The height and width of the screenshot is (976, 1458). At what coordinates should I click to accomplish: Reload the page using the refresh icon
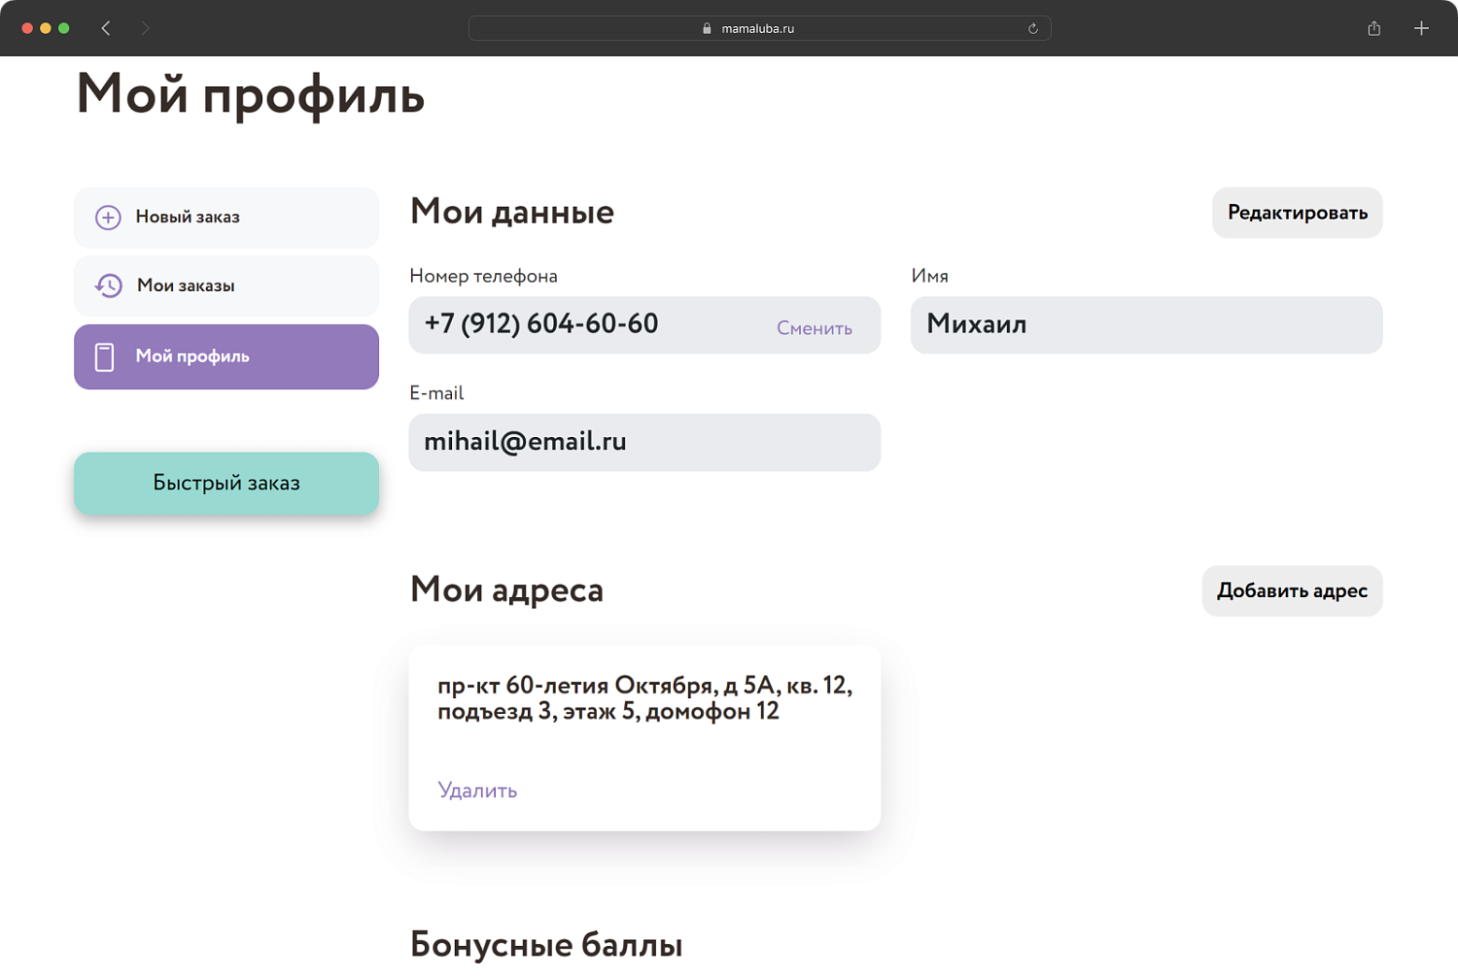[x=1033, y=28]
